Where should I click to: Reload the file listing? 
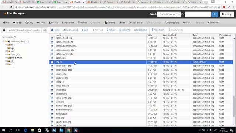(111, 30)
